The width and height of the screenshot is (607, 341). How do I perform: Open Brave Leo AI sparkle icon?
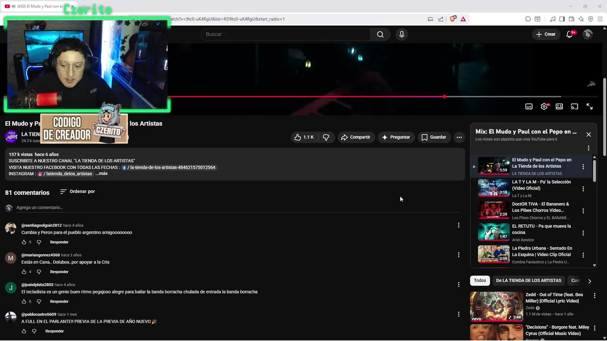pos(581,19)
